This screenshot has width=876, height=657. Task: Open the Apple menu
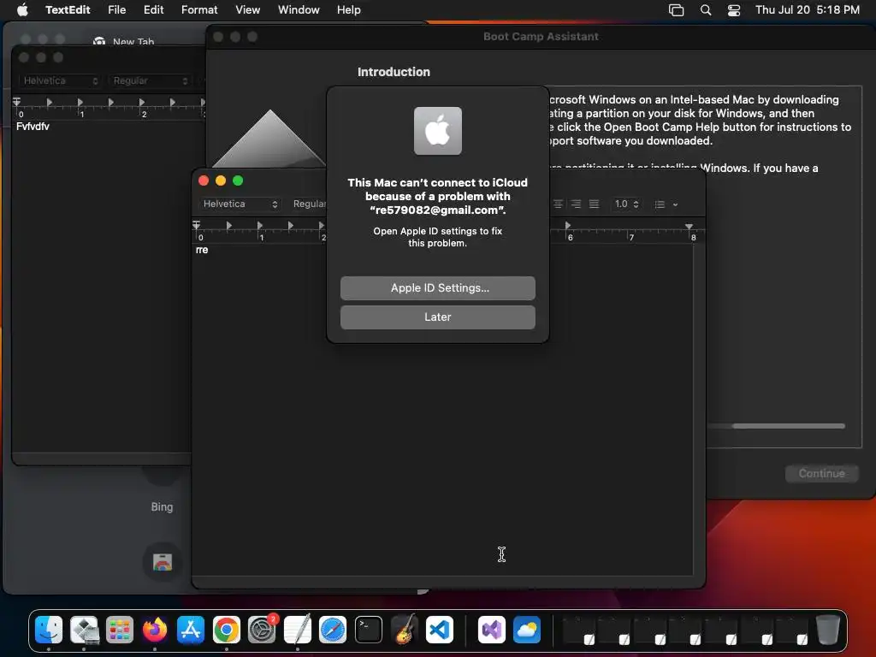pyautogui.click(x=22, y=9)
